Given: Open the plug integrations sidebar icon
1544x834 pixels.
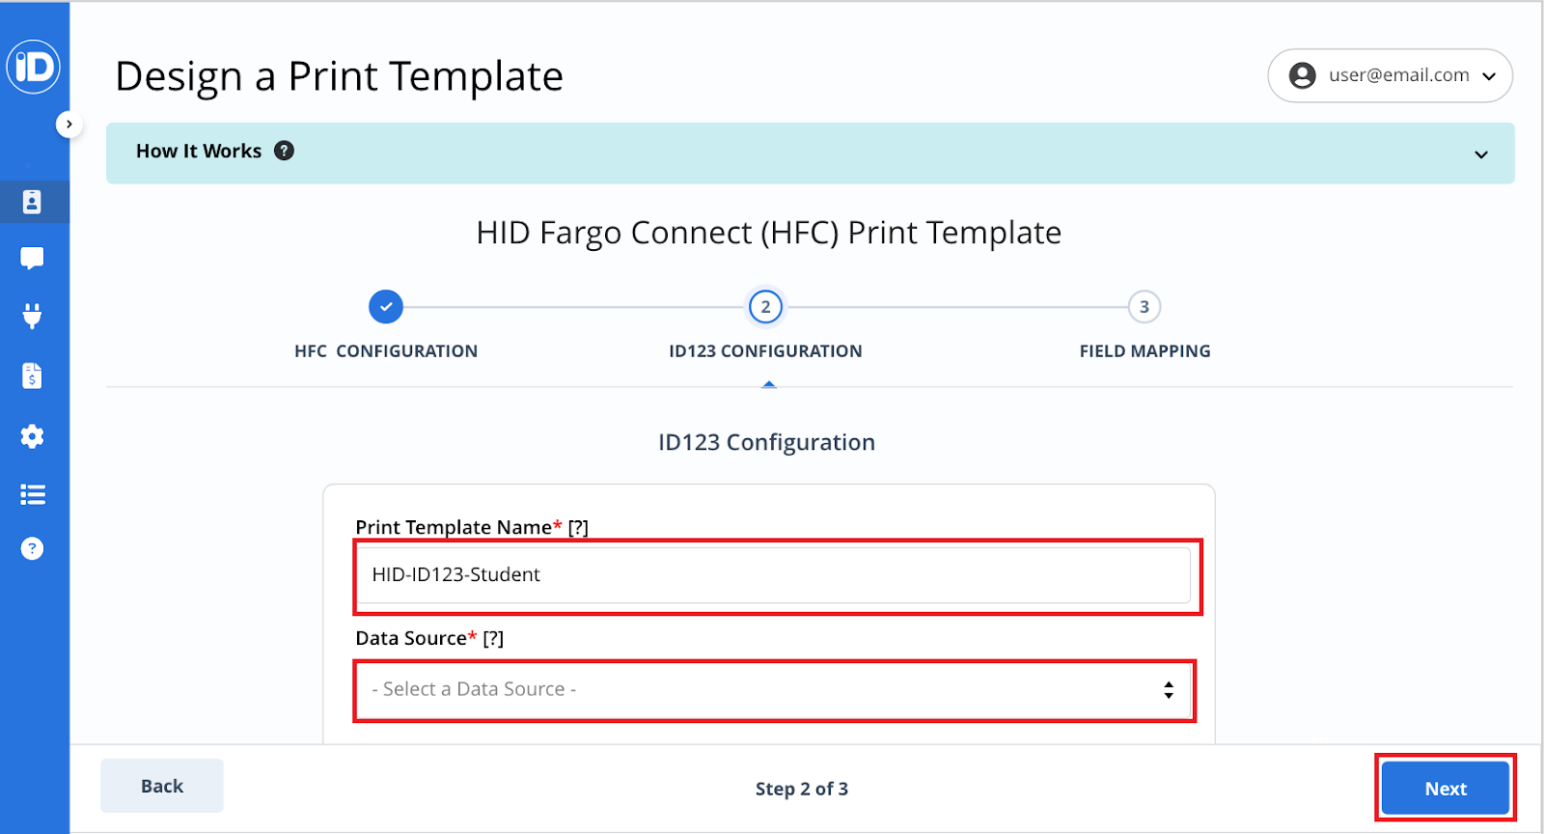Looking at the screenshot, I should tap(32, 316).
